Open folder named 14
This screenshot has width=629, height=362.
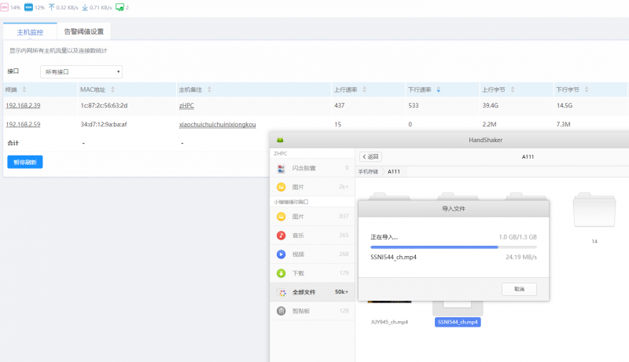594,214
